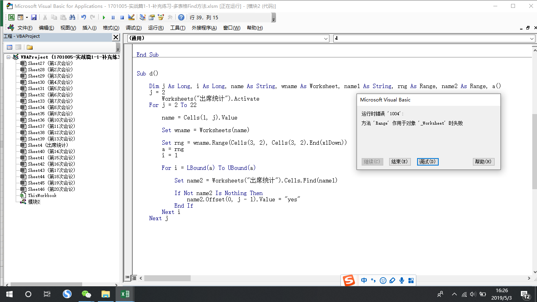Open the 调试(D) menu
Viewport: 537px width, 302px height.
click(x=134, y=28)
